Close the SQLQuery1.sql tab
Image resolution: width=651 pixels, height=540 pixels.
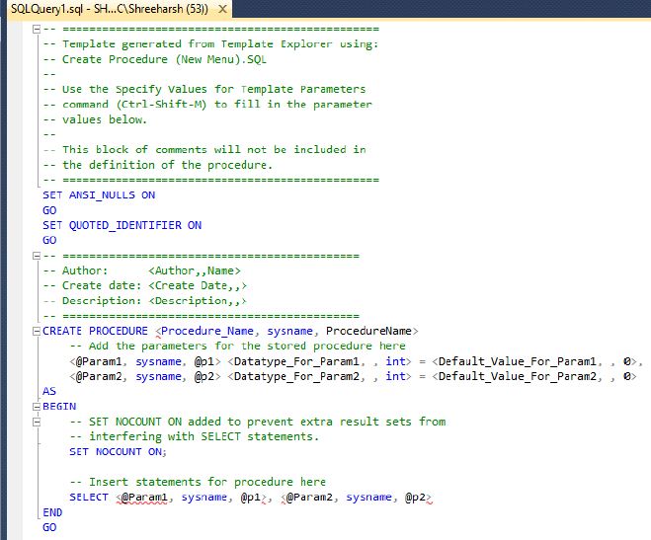click(x=222, y=9)
